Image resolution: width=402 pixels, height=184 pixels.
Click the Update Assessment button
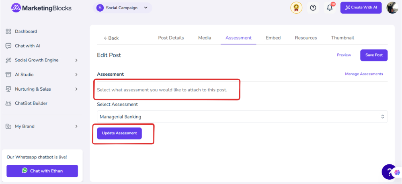pyautogui.click(x=119, y=133)
